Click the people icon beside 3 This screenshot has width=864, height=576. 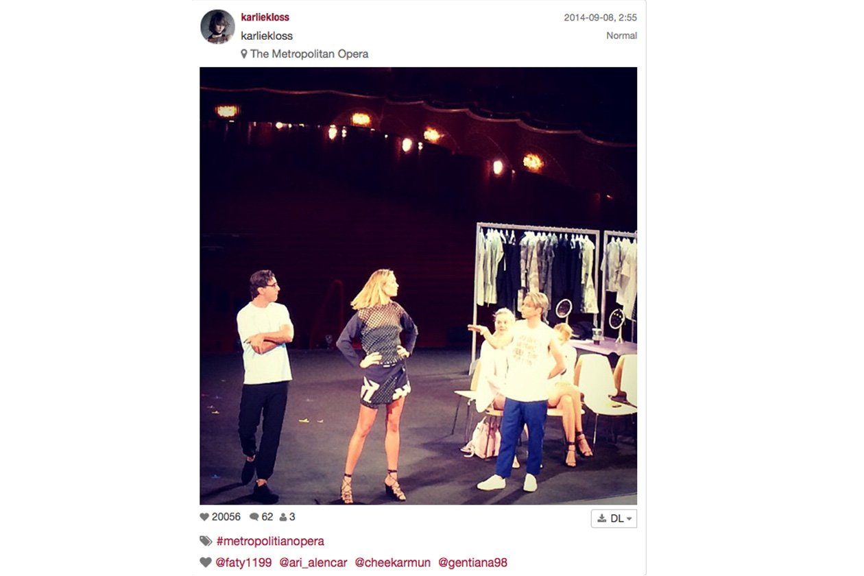[x=283, y=517]
